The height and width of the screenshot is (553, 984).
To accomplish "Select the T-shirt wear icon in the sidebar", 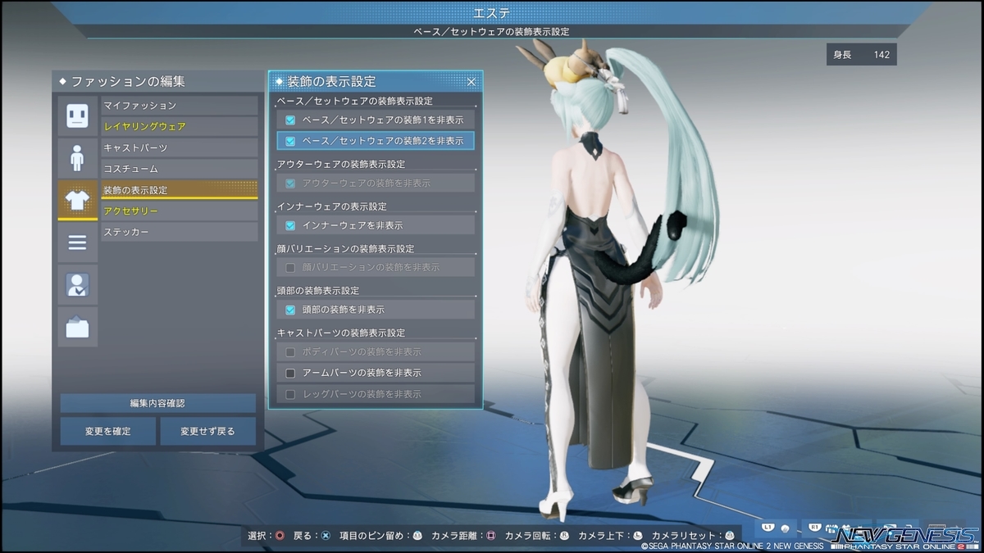I will 77,200.
